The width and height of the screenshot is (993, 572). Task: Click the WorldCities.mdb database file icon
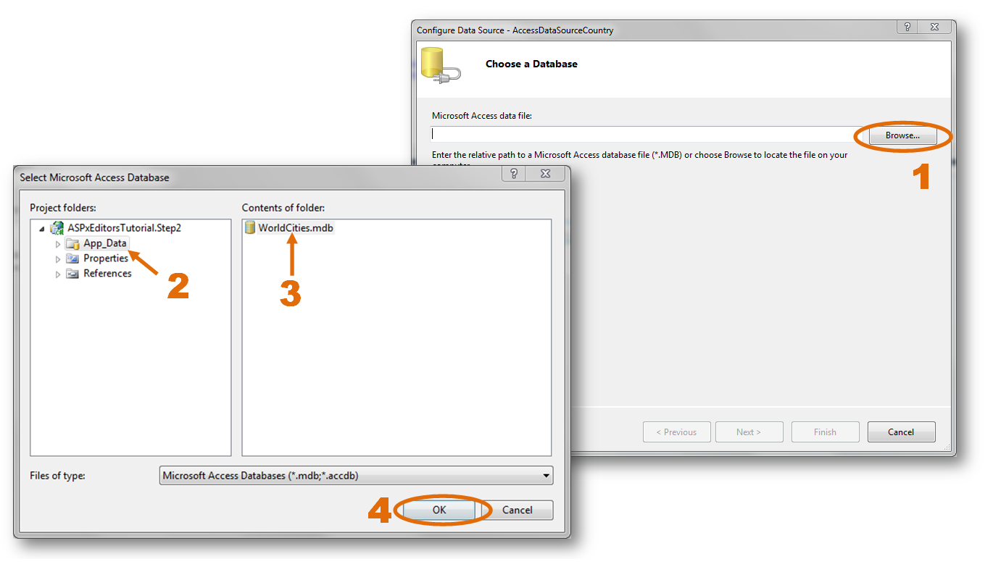(250, 227)
